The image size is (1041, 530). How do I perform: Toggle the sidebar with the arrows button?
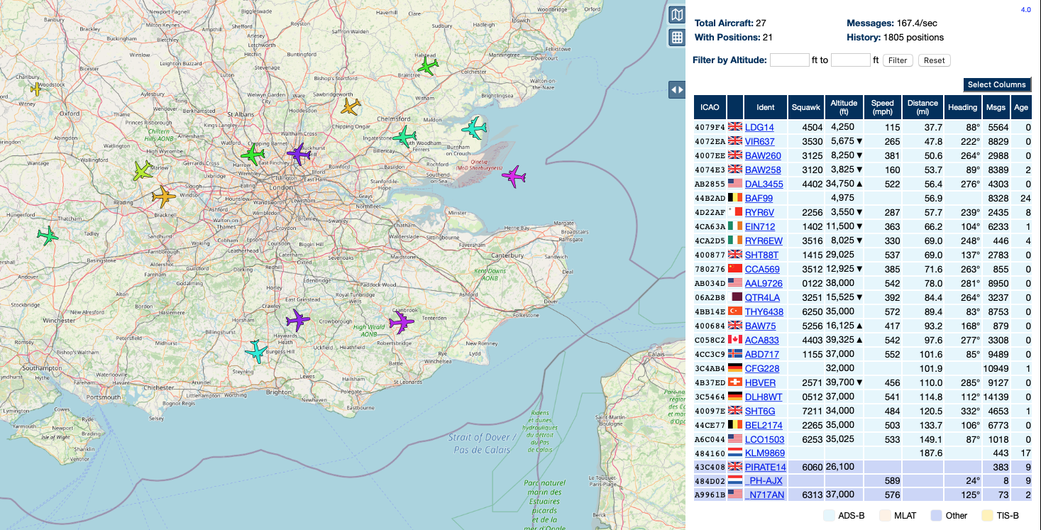[677, 90]
